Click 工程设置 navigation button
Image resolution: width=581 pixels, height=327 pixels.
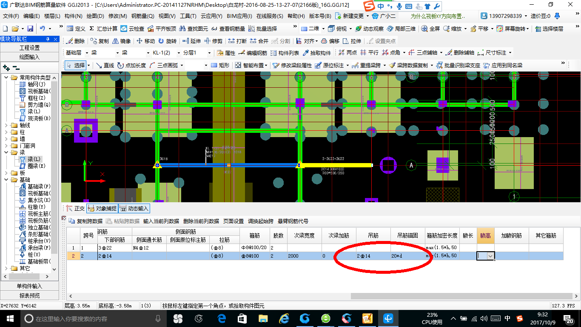(29, 48)
